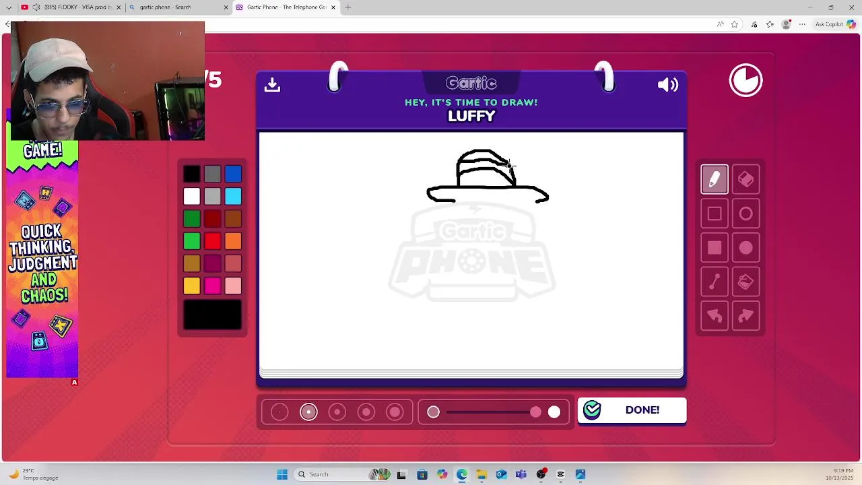Select the straight line tool
Image resolution: width=862 pixels, height=485 pixels.
[x=715, y=282]
